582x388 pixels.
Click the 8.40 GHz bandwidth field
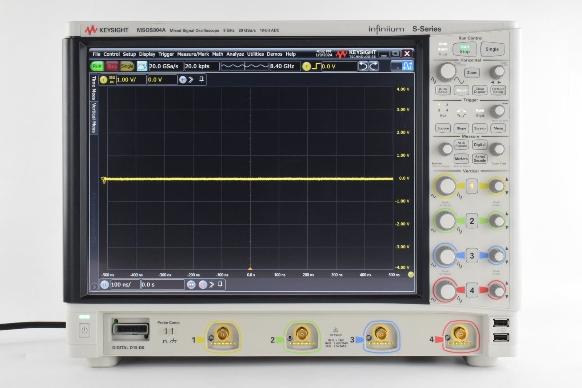(x=285, y=66)
